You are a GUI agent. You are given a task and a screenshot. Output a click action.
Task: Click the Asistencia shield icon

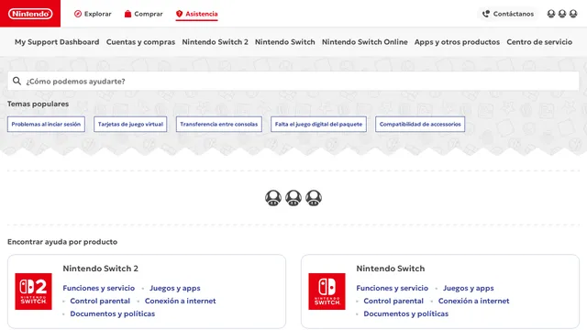(x=180, y=14)
